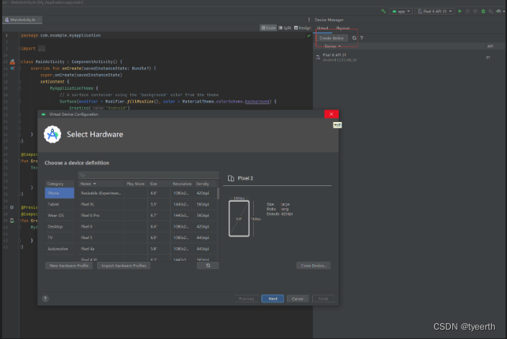Click the Density column header
This screenshot has height=339, width=507.
tap(206, 184)
